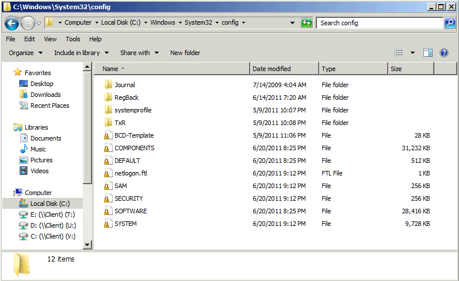Toggle the preview pane icon
459x281 pixels.
coord(428,53)
